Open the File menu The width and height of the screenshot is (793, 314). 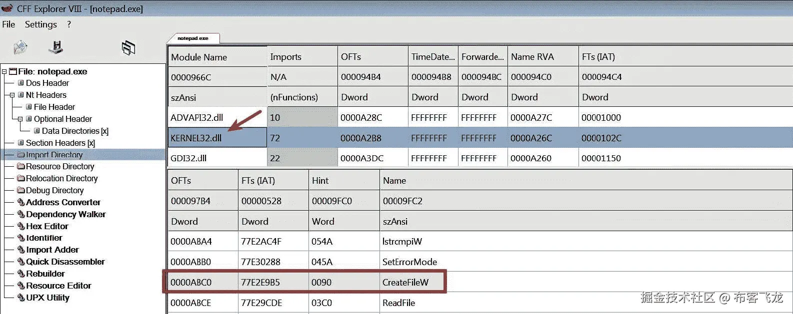pyautogui.click(x=8, y=24)
